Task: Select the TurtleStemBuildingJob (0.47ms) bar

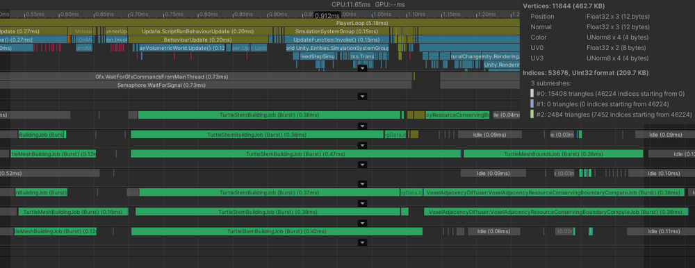Action: click(x=296, y=153)
